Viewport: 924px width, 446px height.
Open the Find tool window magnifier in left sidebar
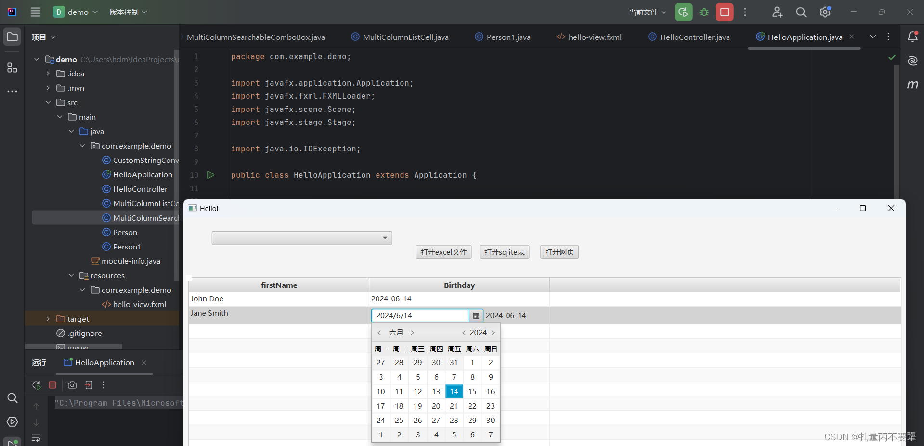click(x=13, y=398)
